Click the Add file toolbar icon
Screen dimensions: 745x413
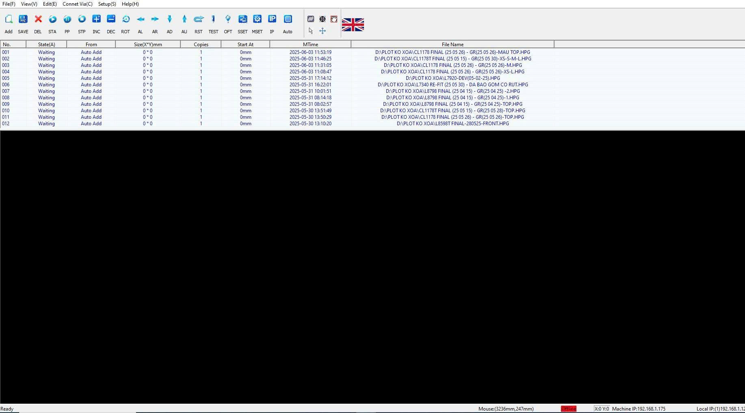click(x=9, y=19)
